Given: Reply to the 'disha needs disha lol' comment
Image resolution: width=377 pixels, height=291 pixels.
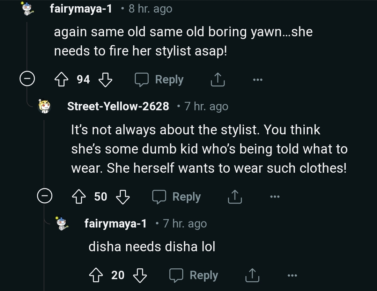Looking at the screenshot, I should pos(194,275).
